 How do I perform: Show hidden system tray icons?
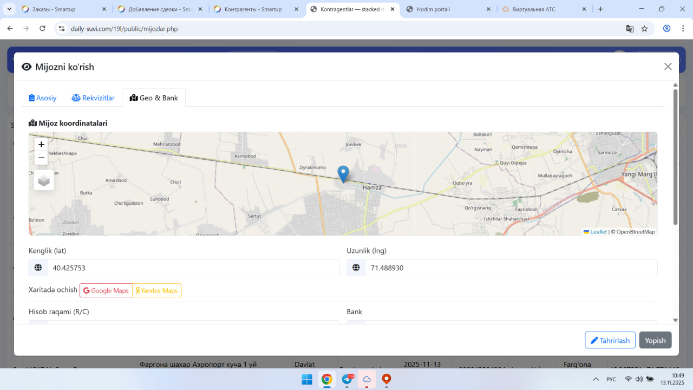596,379
